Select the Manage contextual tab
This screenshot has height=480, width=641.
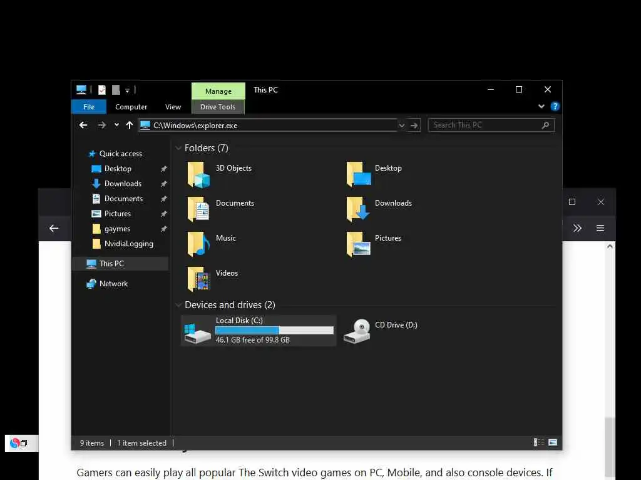(x=218, y=91)
